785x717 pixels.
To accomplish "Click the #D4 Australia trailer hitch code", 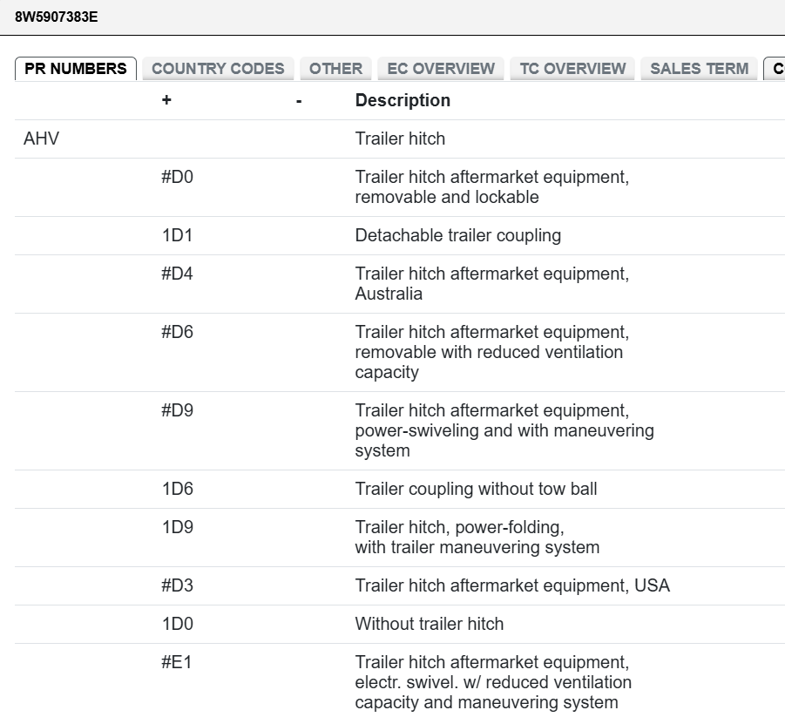I will (178, 274).
